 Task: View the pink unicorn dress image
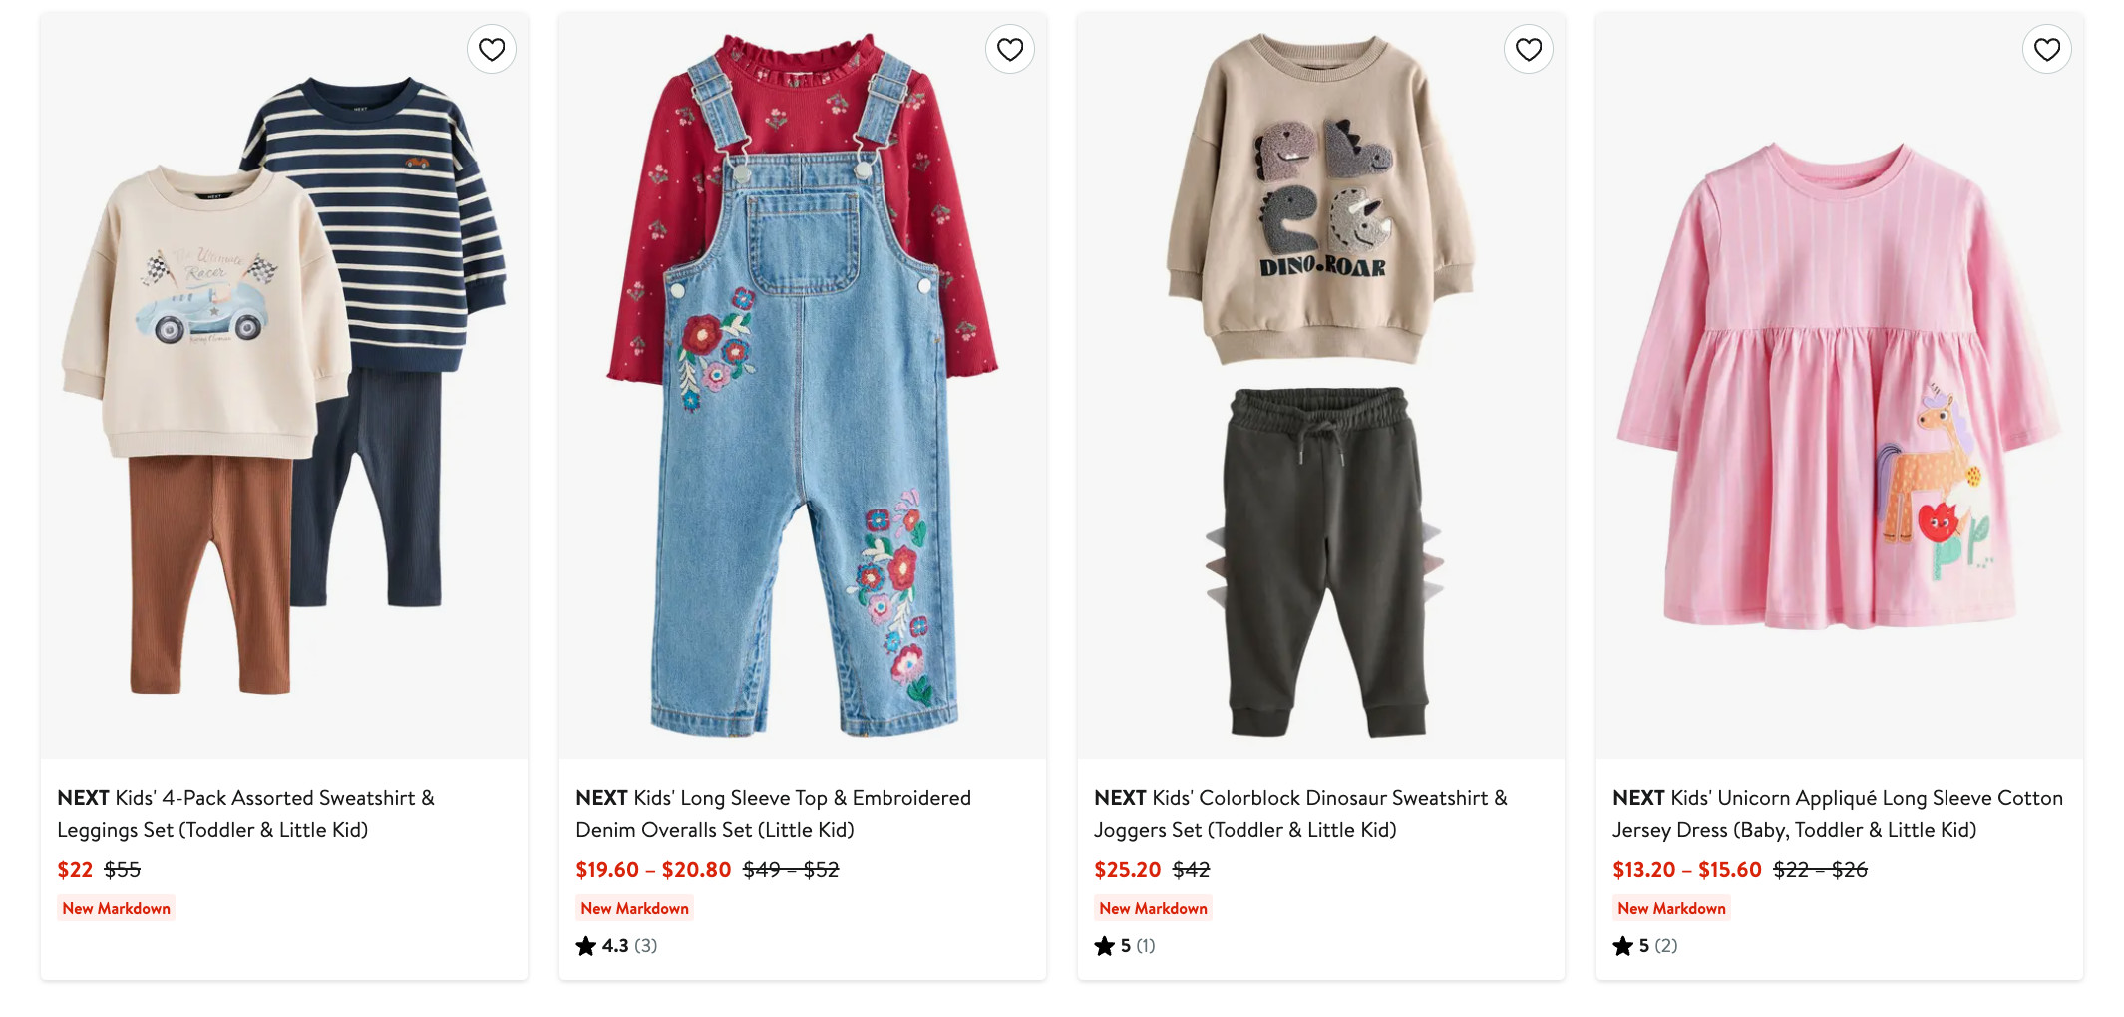(x=1840, y=389)
